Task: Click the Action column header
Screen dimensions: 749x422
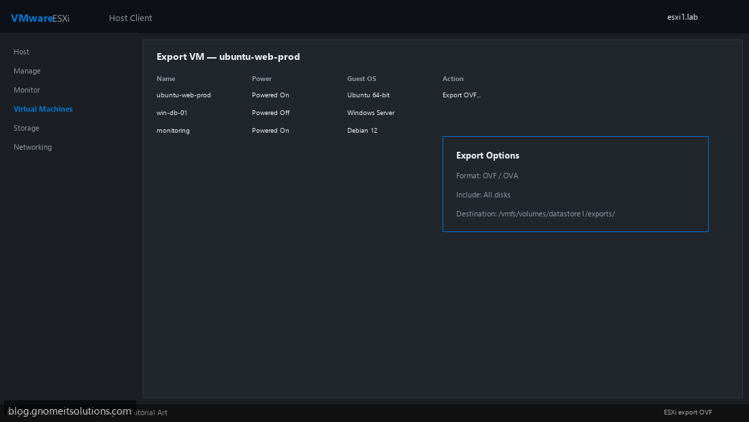Action: coord(453,79)
